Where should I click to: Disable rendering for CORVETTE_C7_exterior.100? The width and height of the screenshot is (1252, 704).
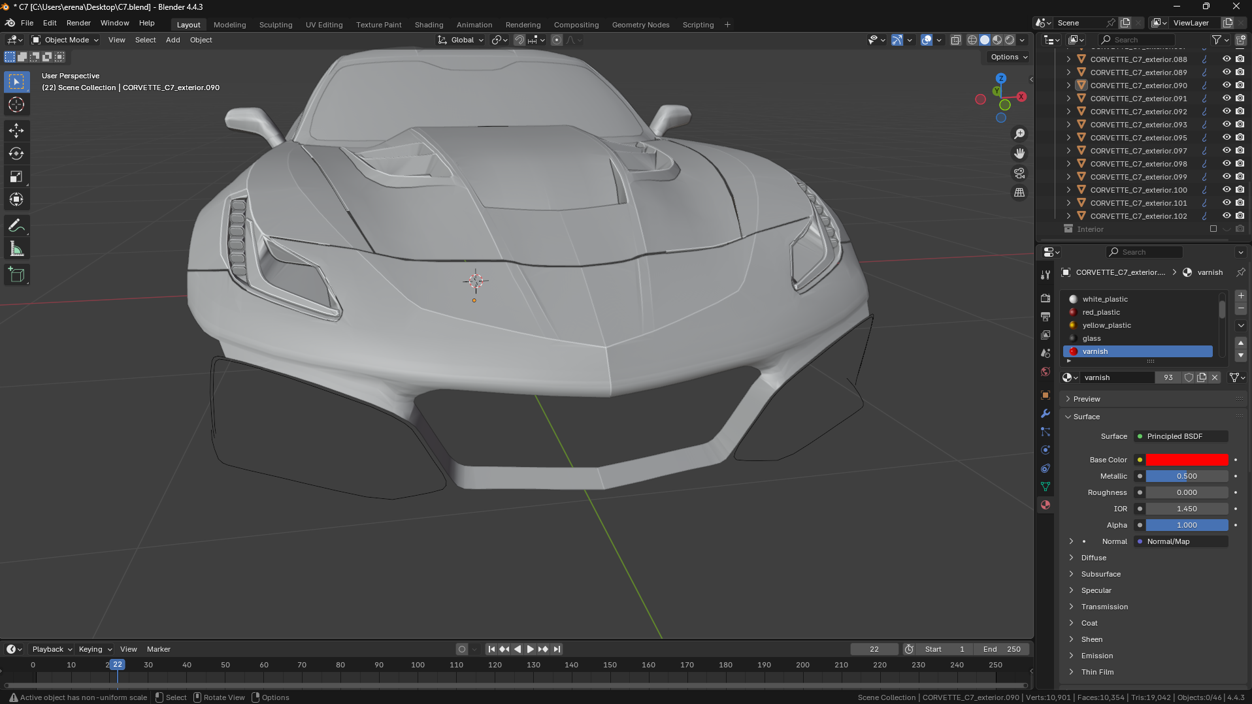(1240, 189)
